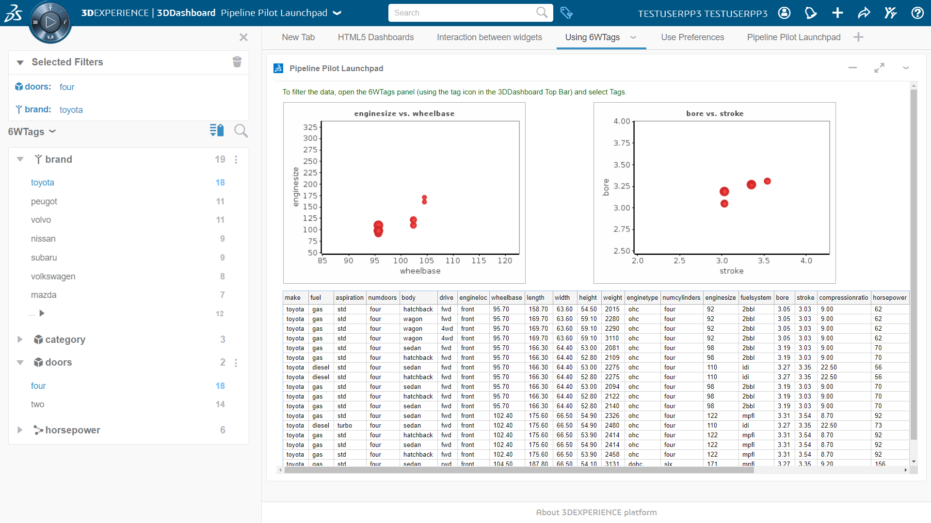Open the help question mark icon

tap(917, 13)
